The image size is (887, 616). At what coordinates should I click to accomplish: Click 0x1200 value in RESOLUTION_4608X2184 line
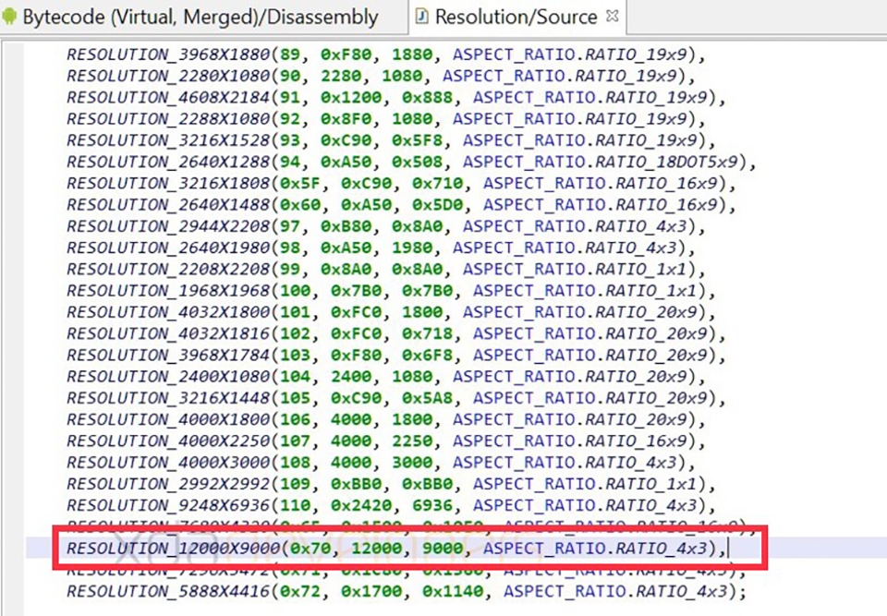[x=351, y=98]
